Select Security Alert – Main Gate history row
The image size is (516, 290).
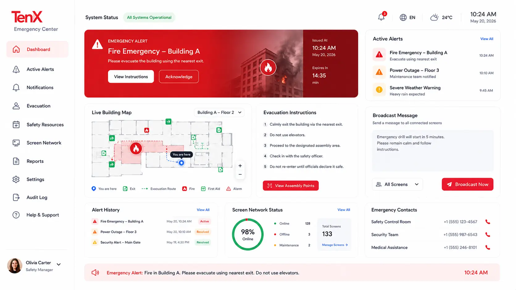(x=151, y=243)
